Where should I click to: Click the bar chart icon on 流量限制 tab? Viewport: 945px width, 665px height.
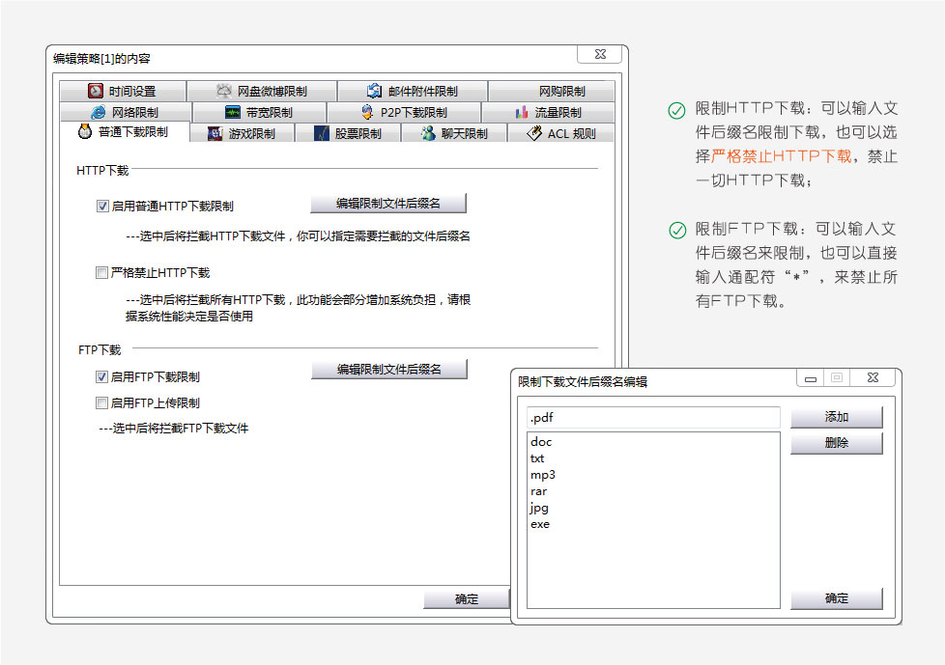pos(522,113)
